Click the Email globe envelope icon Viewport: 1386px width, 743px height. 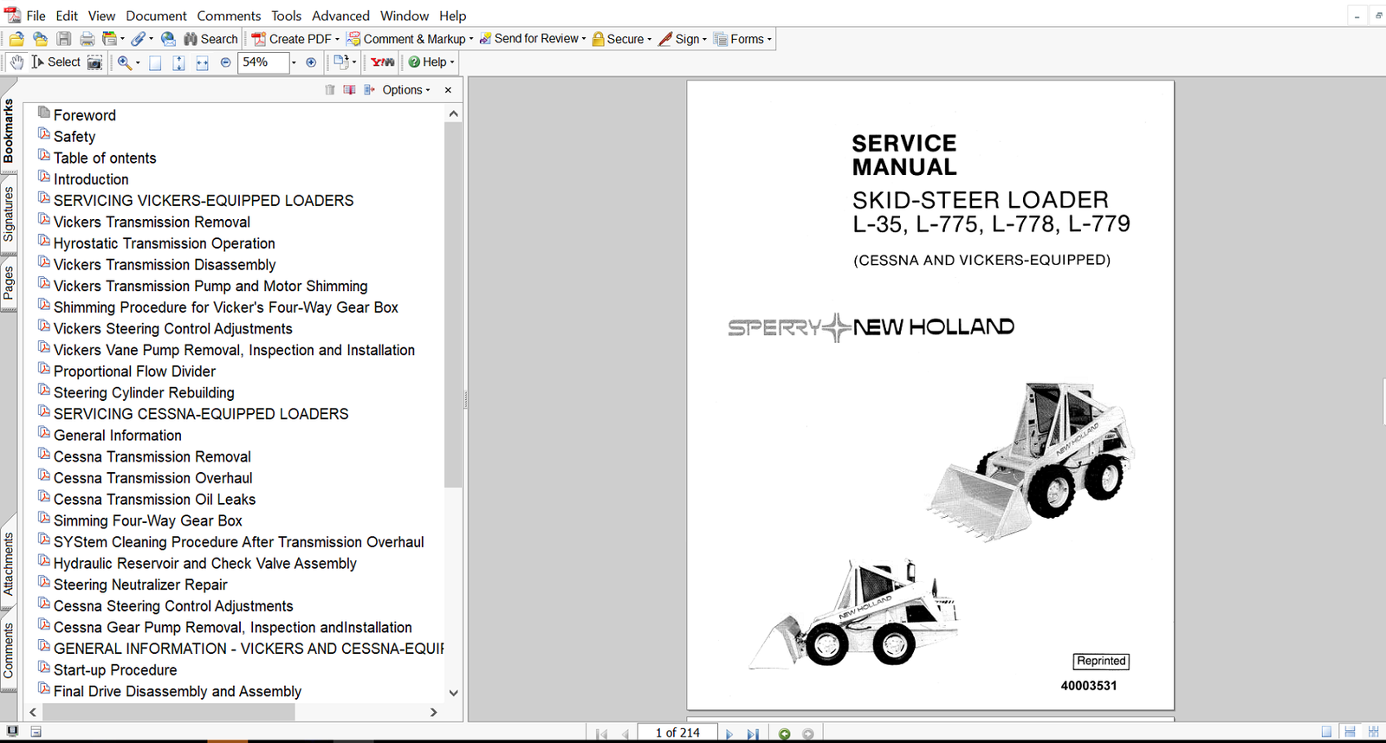(x=168, y=39)
